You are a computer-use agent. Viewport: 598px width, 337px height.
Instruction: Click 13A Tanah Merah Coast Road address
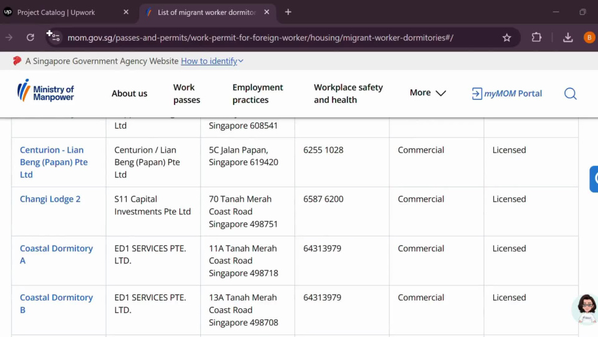click(x=243, y=310)
